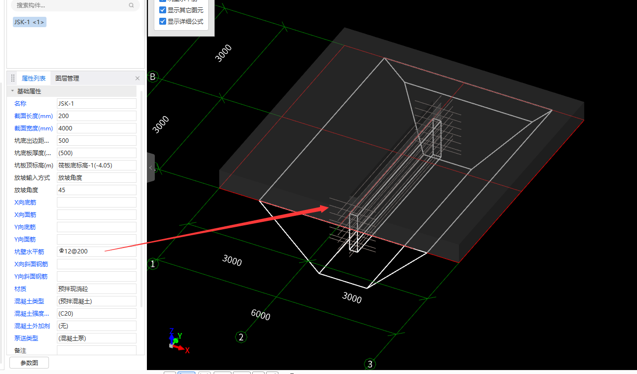
Task: Click the search magnifier icon in component search
Action: click(x=131, y=5)
